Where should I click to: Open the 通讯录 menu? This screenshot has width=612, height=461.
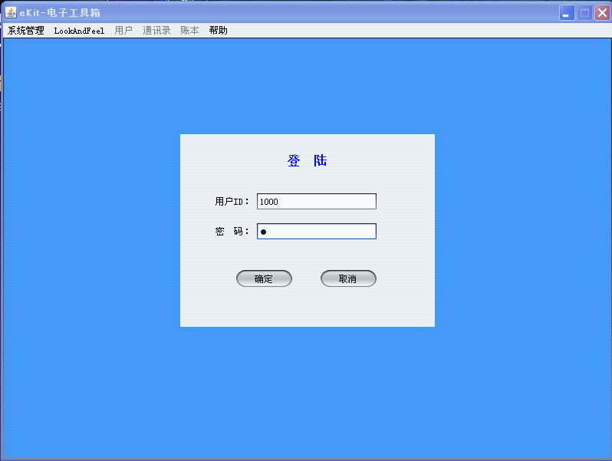click(156, 31)
